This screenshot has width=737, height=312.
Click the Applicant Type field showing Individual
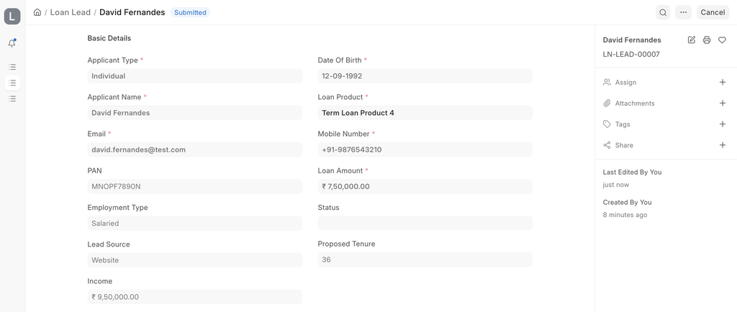[194, 76]
